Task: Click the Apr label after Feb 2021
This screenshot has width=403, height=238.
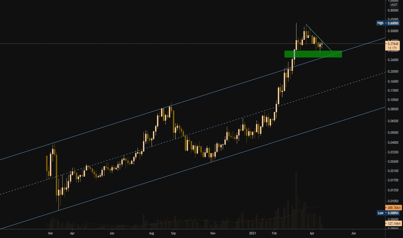Action: (312, 233)
